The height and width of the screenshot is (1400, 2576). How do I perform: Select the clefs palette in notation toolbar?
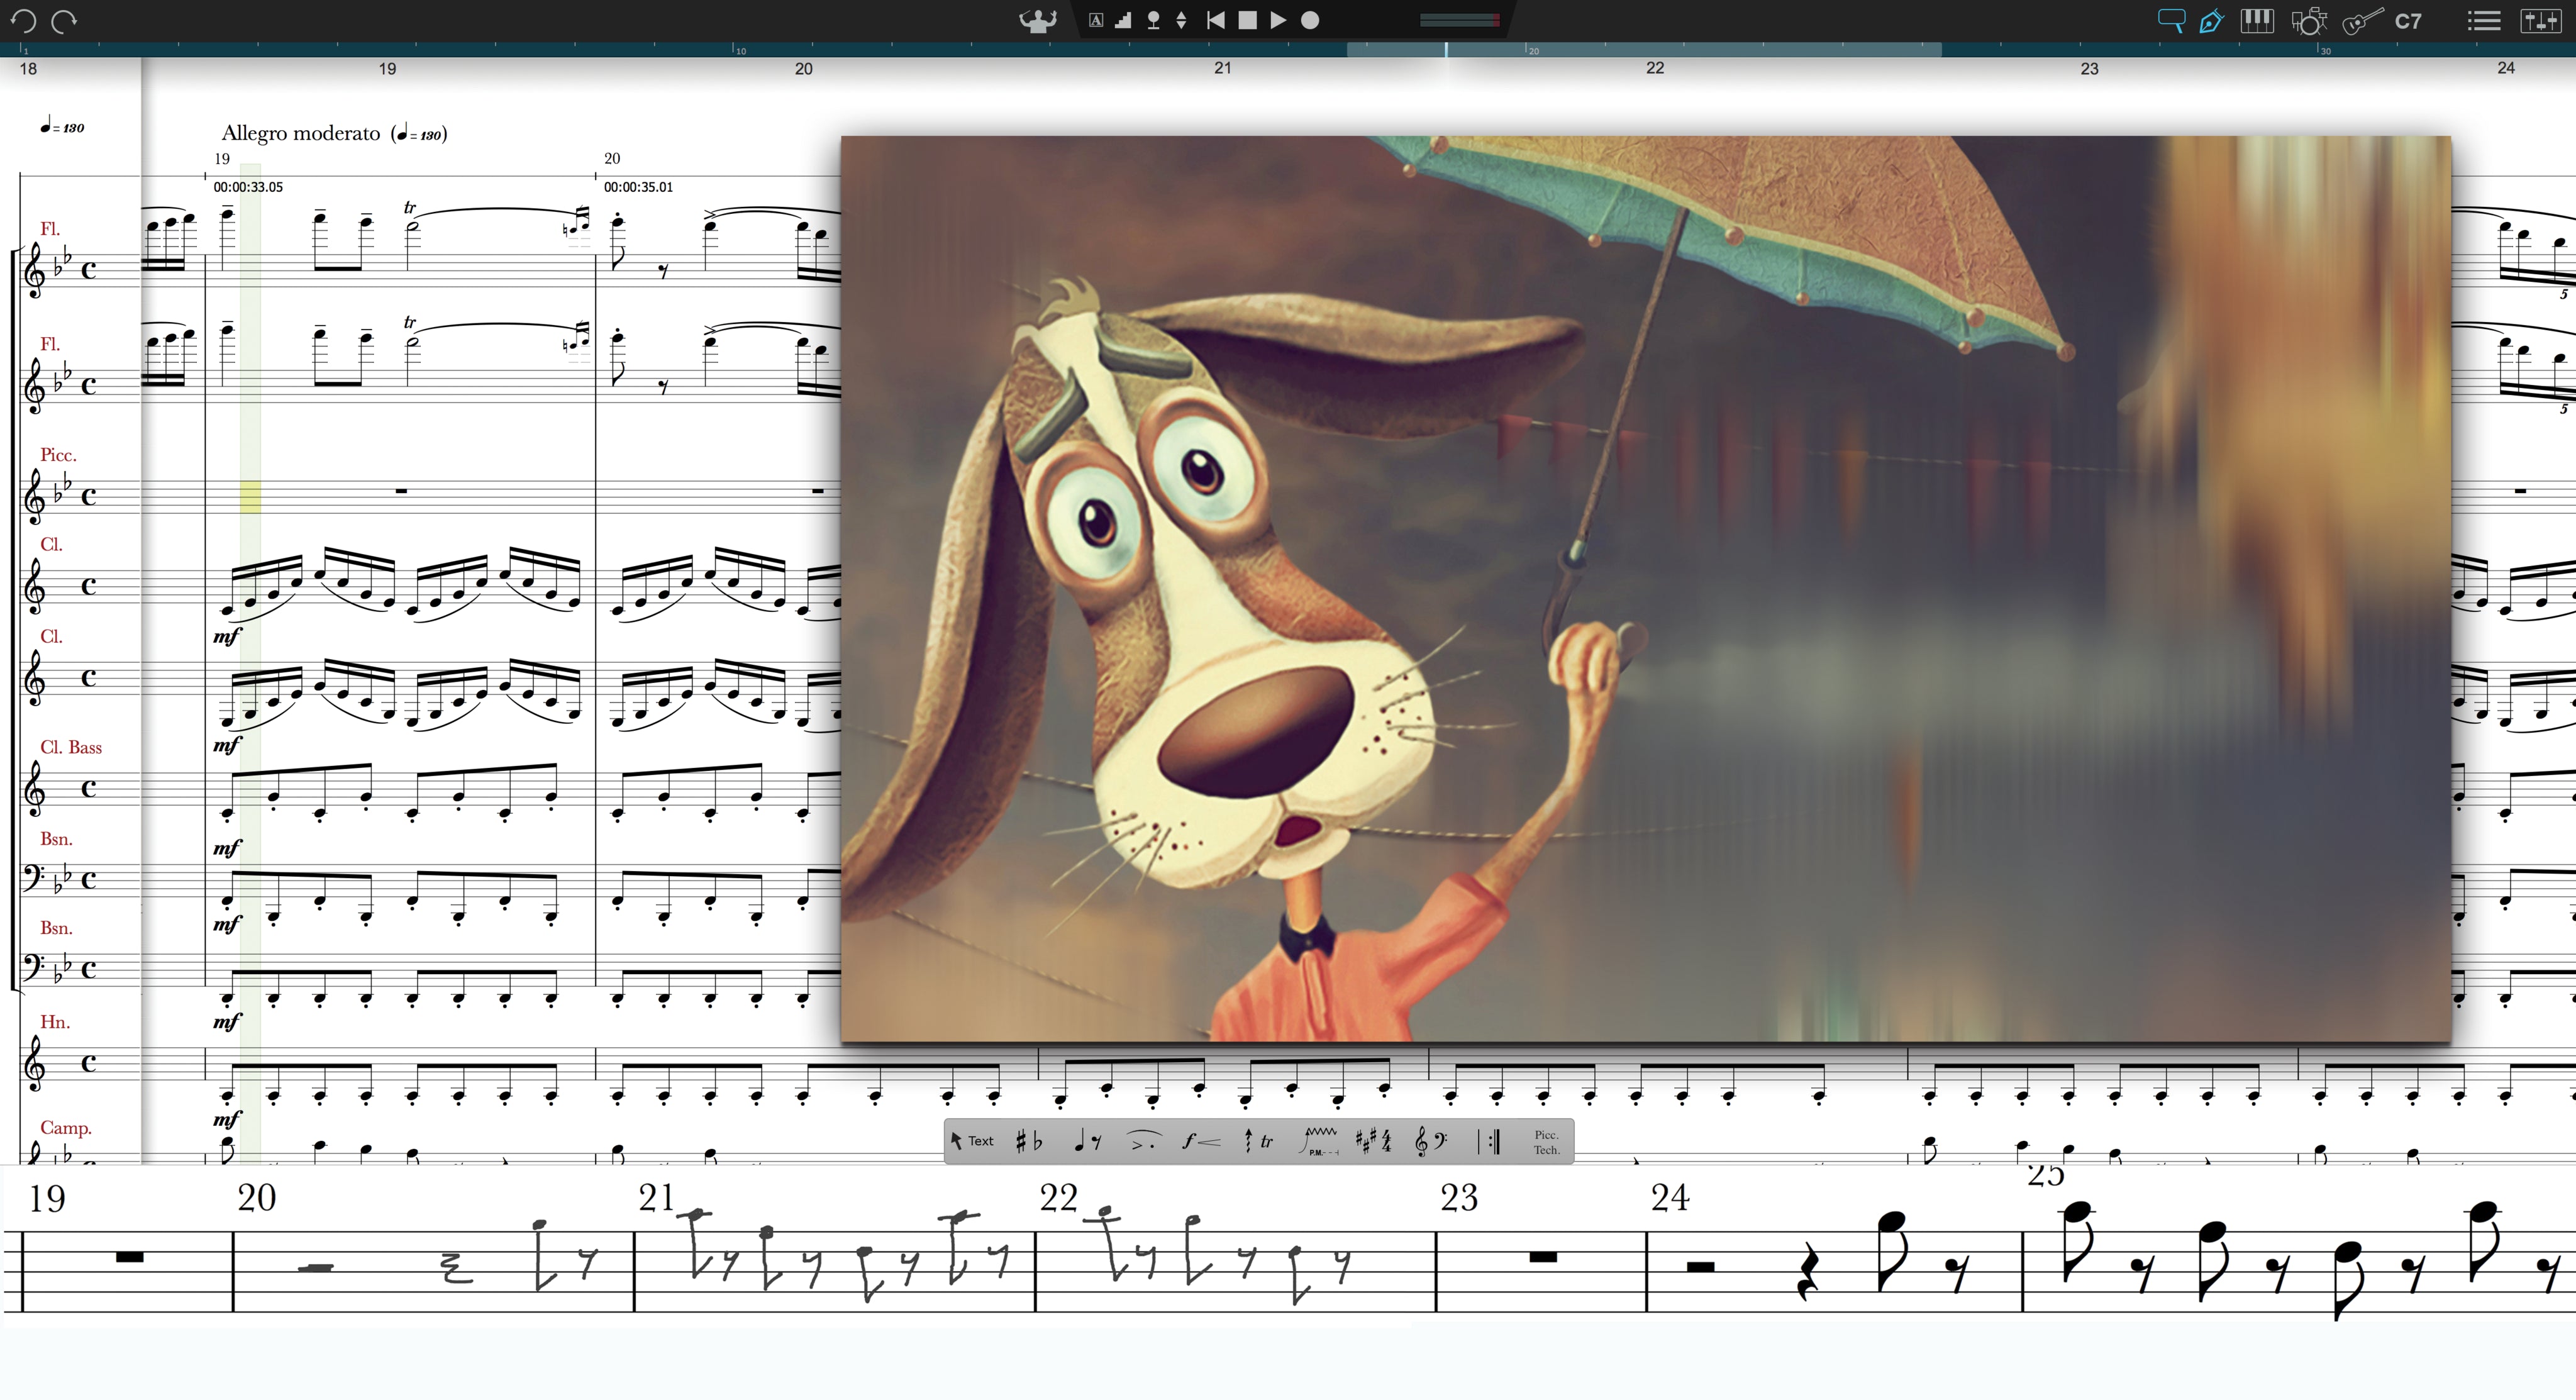click(x=1431, y=1141)
